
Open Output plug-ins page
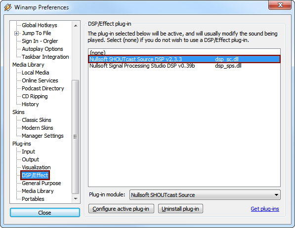click(30, 159)
